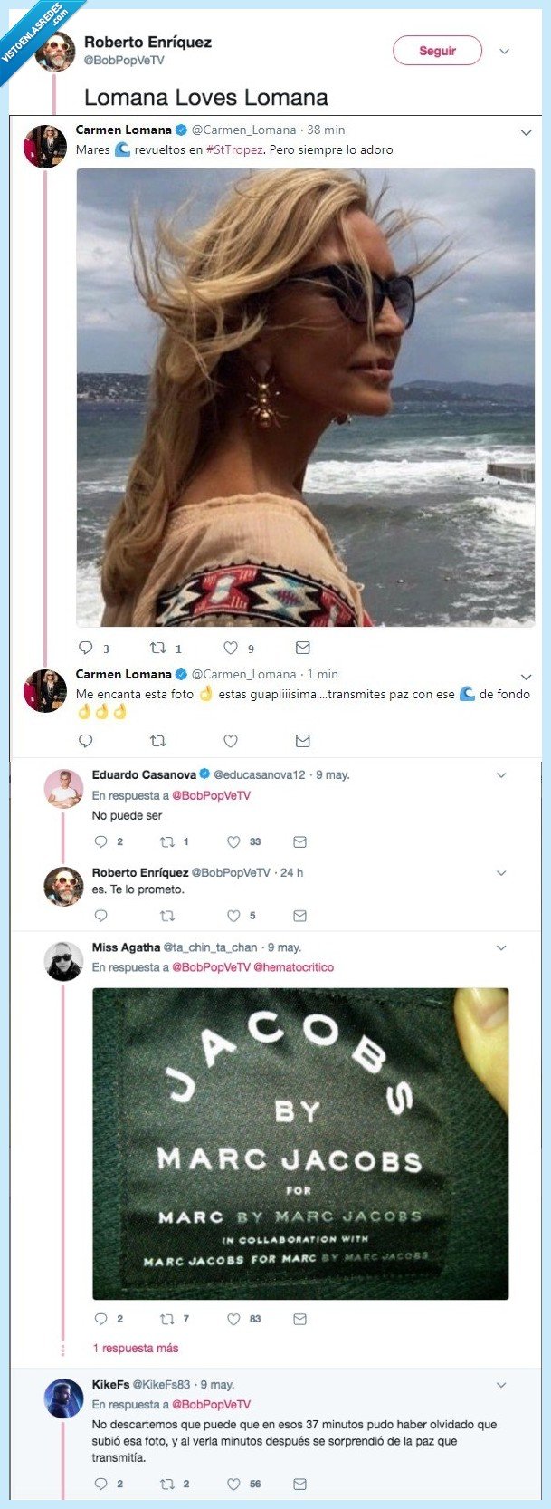Reply to Roberto Enríquez's 'es. Te lo prometo' tweet

click(100, 916)
